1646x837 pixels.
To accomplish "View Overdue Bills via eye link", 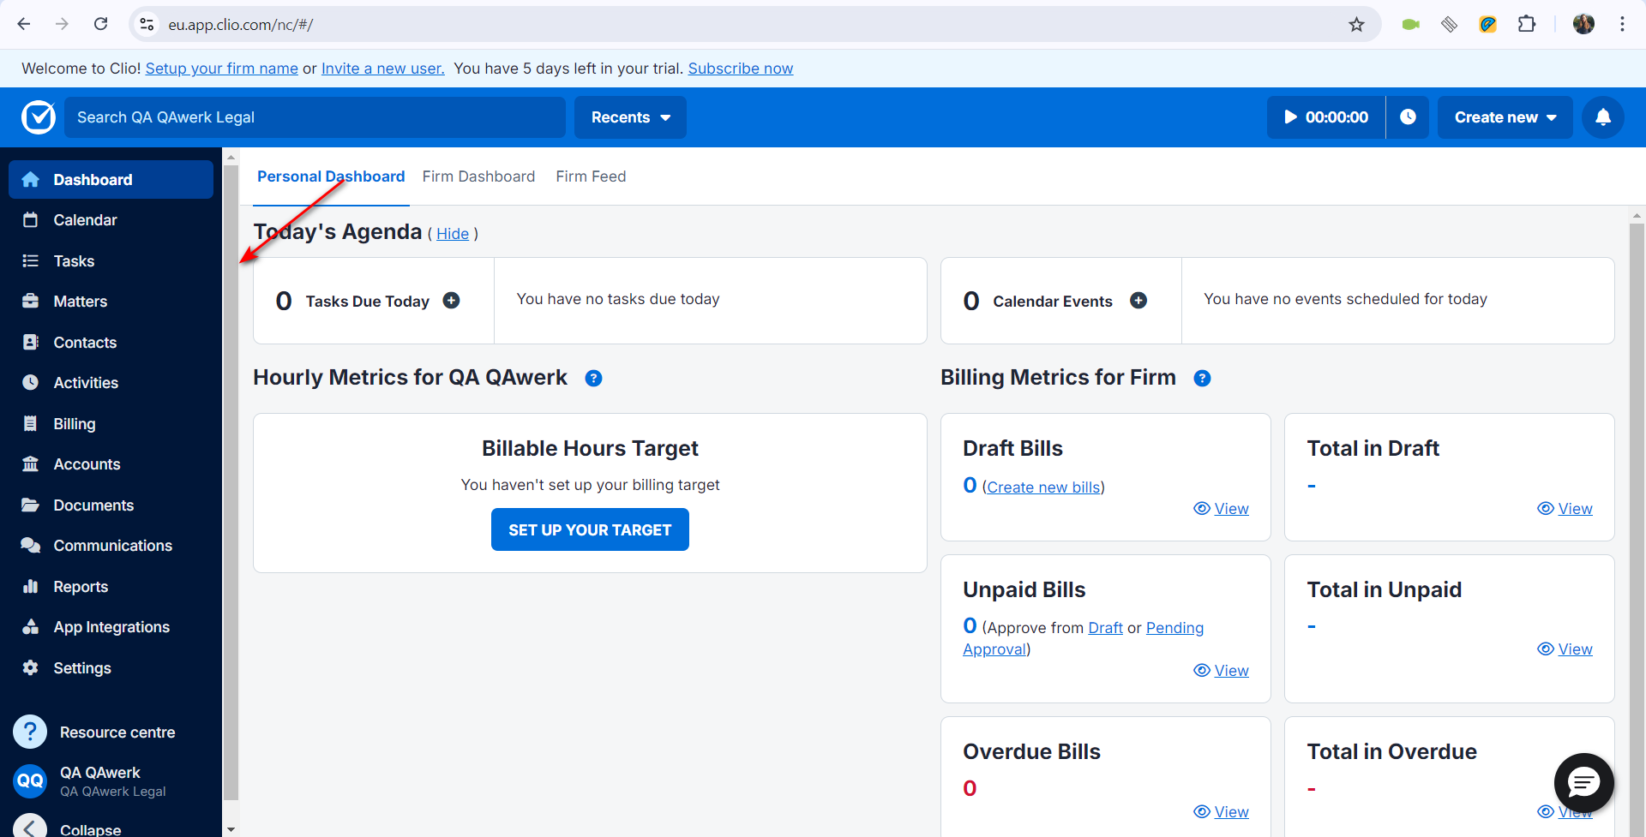I will pos(1222,812).
